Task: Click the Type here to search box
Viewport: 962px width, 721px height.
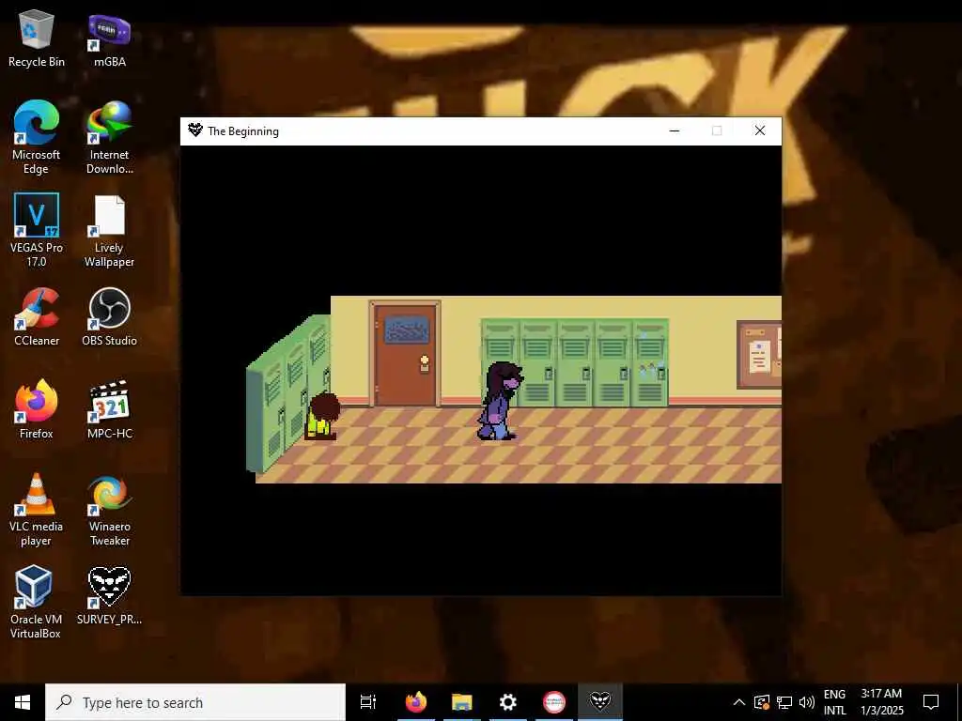Action: (x=195, y=702)
